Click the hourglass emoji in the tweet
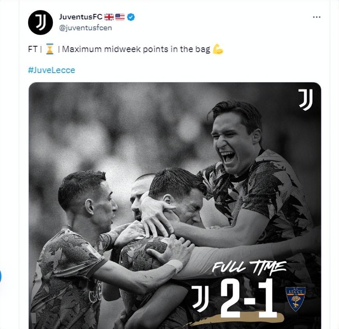339x329 pixels. point(49,49)
